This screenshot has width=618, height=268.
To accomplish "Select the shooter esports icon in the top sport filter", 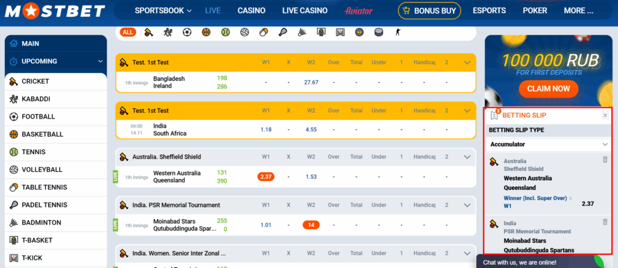I will tap(398, 33).
